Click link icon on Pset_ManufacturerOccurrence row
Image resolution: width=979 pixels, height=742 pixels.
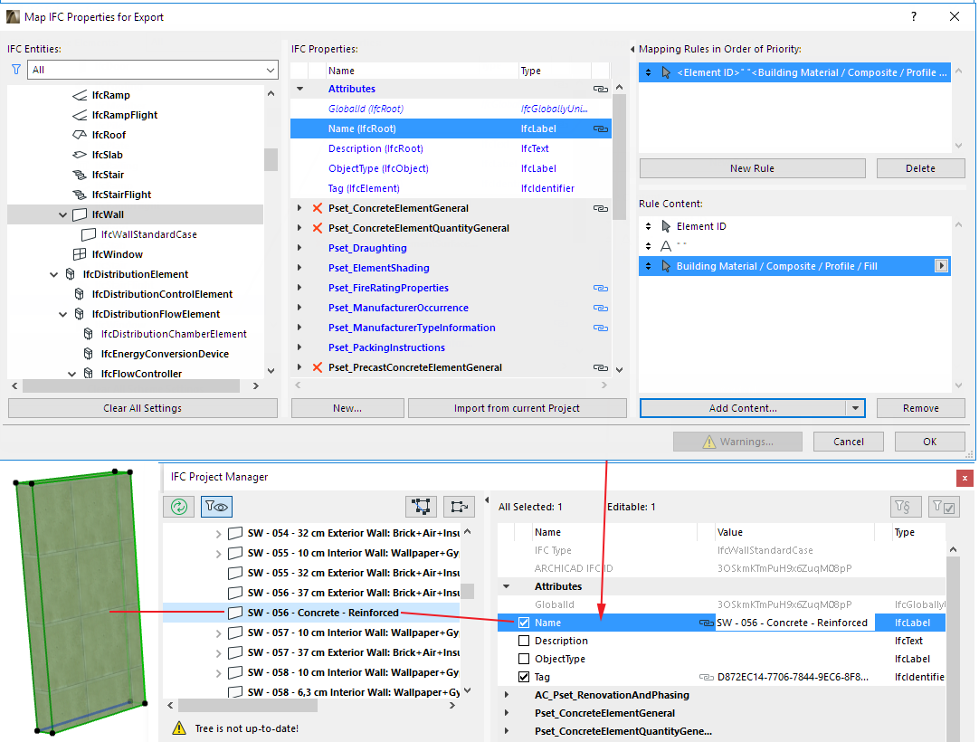coord(601,308)
